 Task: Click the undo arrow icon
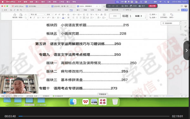click(x=24, y=10)
